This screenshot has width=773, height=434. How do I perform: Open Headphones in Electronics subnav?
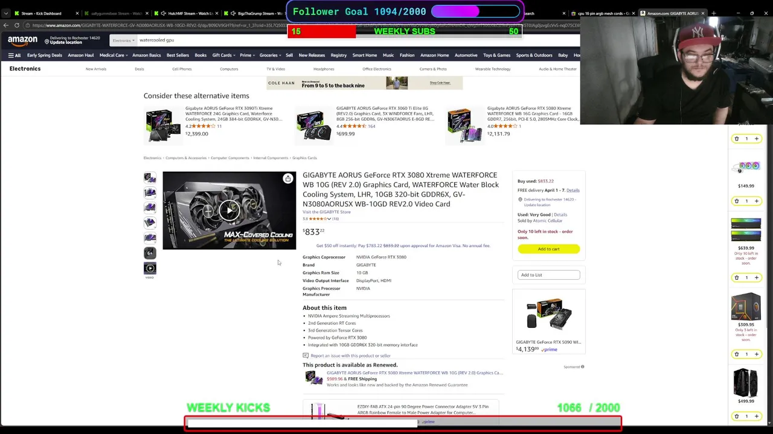(x=324, y=69)
